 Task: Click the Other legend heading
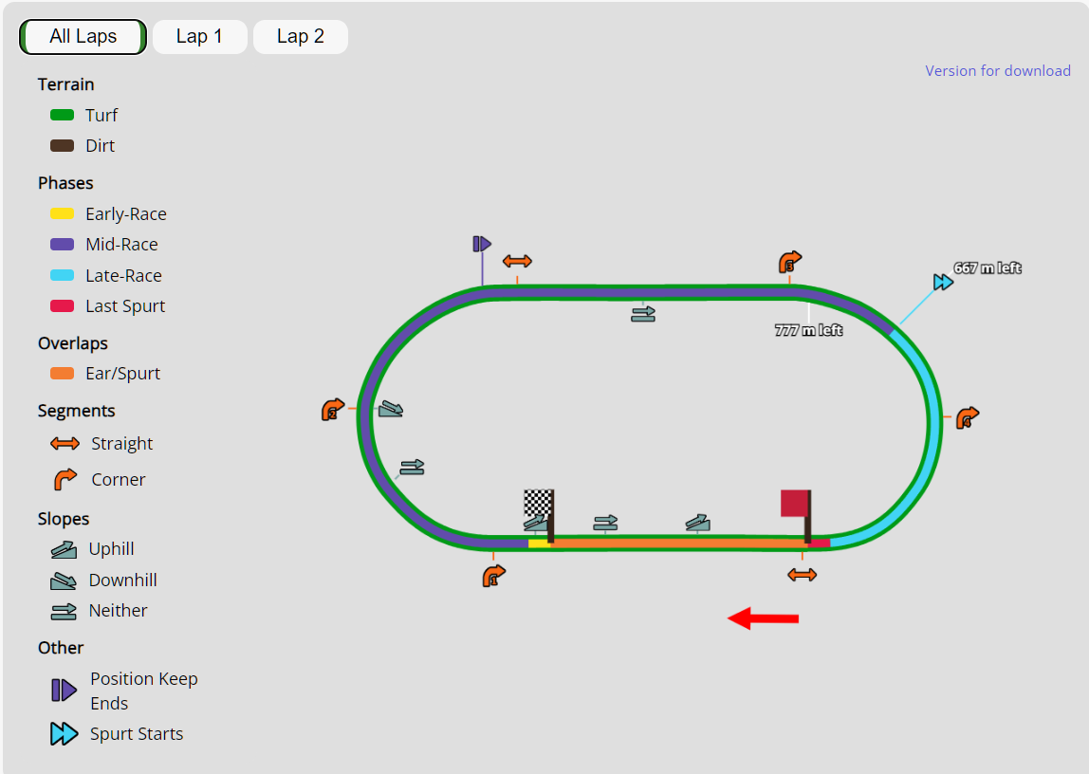point(61,648)
